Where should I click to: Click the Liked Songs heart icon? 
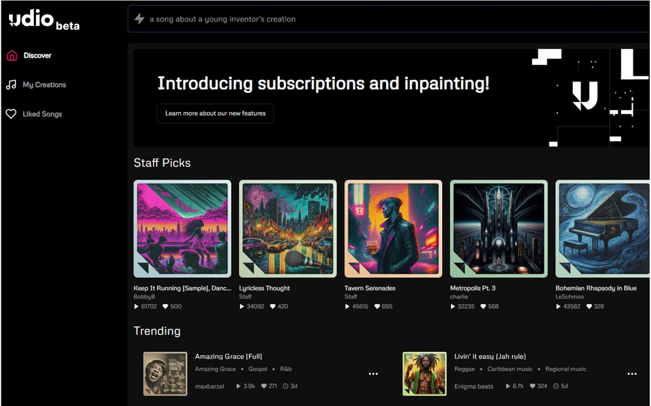(x=11, y=114)
